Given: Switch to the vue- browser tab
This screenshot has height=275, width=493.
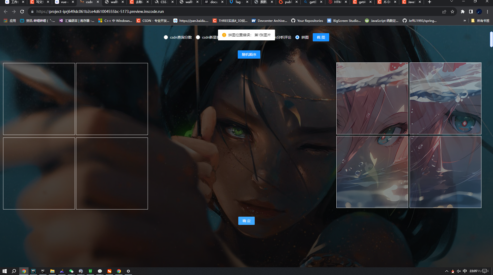Looking at the screenshot, I should click(64, 2).
